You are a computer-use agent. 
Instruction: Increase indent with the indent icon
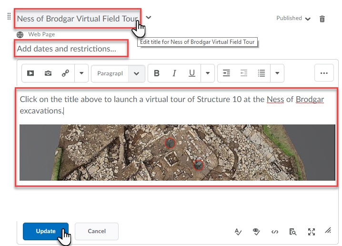[x=226, y=73]
